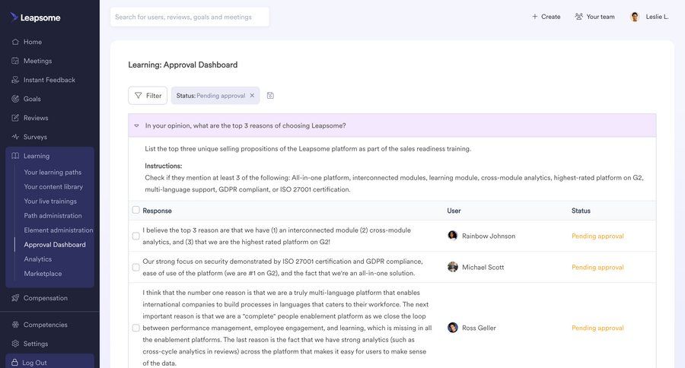Click the Goals target icon

[15, 99]
